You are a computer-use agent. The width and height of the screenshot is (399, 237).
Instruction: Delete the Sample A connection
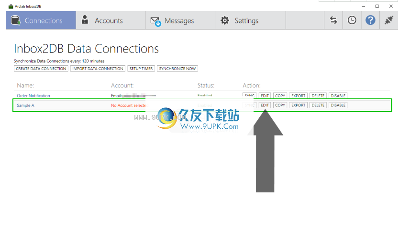coord(318,105)
